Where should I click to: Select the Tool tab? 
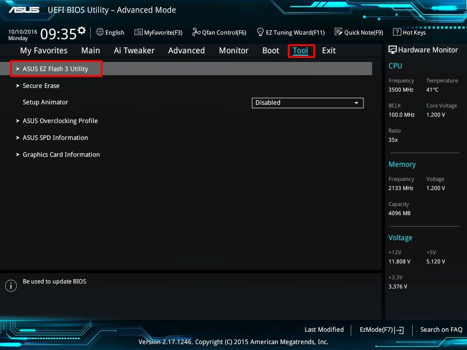click(x=300, y=51)
